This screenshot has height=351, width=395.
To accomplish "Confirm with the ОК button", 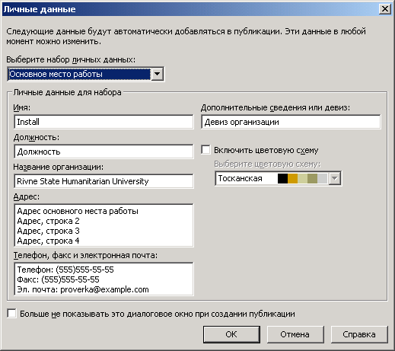I will tap(231, 334).
